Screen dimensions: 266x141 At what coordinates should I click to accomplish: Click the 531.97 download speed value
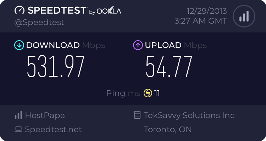coord(56,67)
